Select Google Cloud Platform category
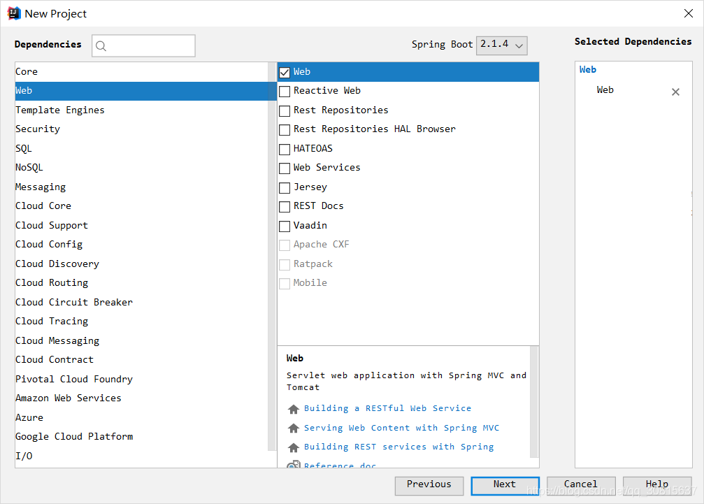This screenshot has height=504, width=704. [x=141, y=437]
